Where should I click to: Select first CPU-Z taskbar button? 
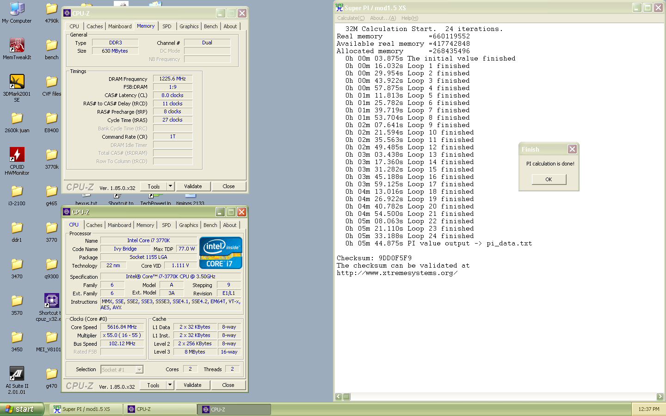160,409
